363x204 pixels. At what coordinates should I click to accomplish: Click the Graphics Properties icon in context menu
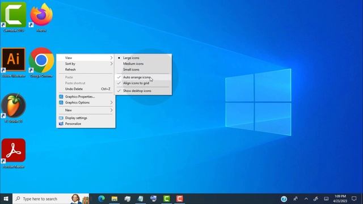point(61,97)
